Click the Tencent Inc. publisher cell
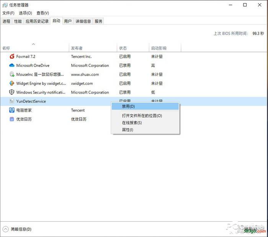The width and height of the screenshot is (268, 237). [x=81, y=57]
